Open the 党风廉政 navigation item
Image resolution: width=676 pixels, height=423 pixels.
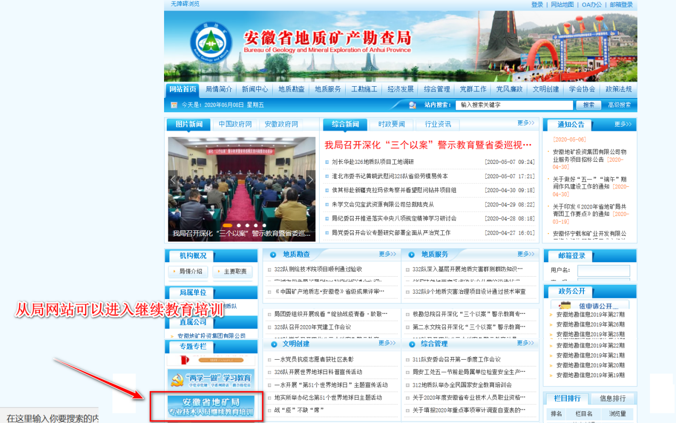[x=510, y=89]
